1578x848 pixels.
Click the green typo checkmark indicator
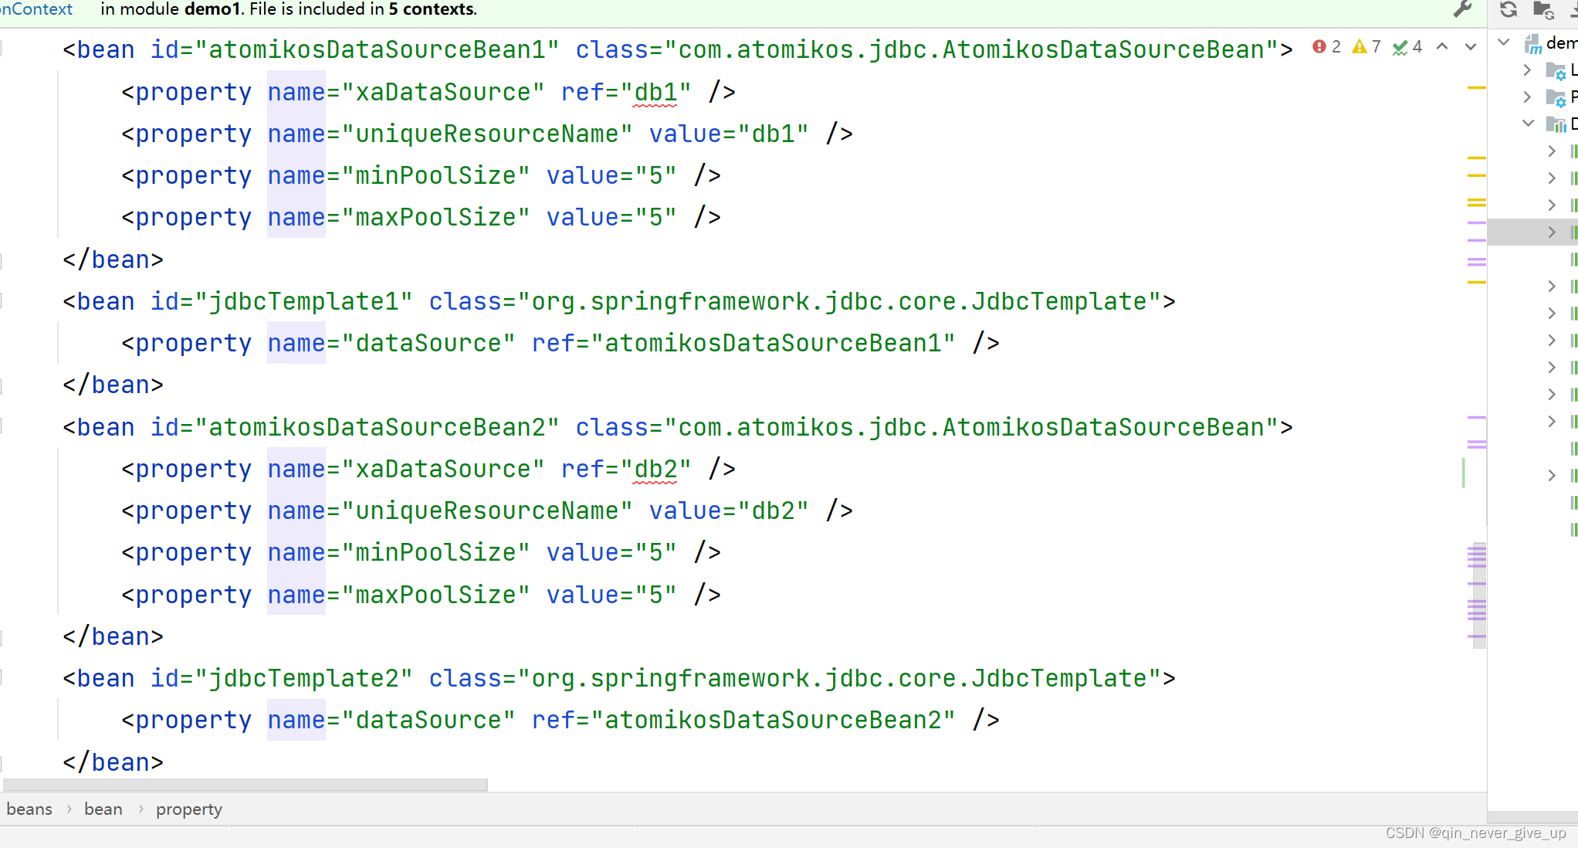click(1400, 48)
